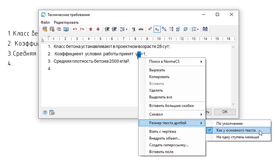
Task: Move the first-line indent marker on ruler
Action: [x=48, y=37]
